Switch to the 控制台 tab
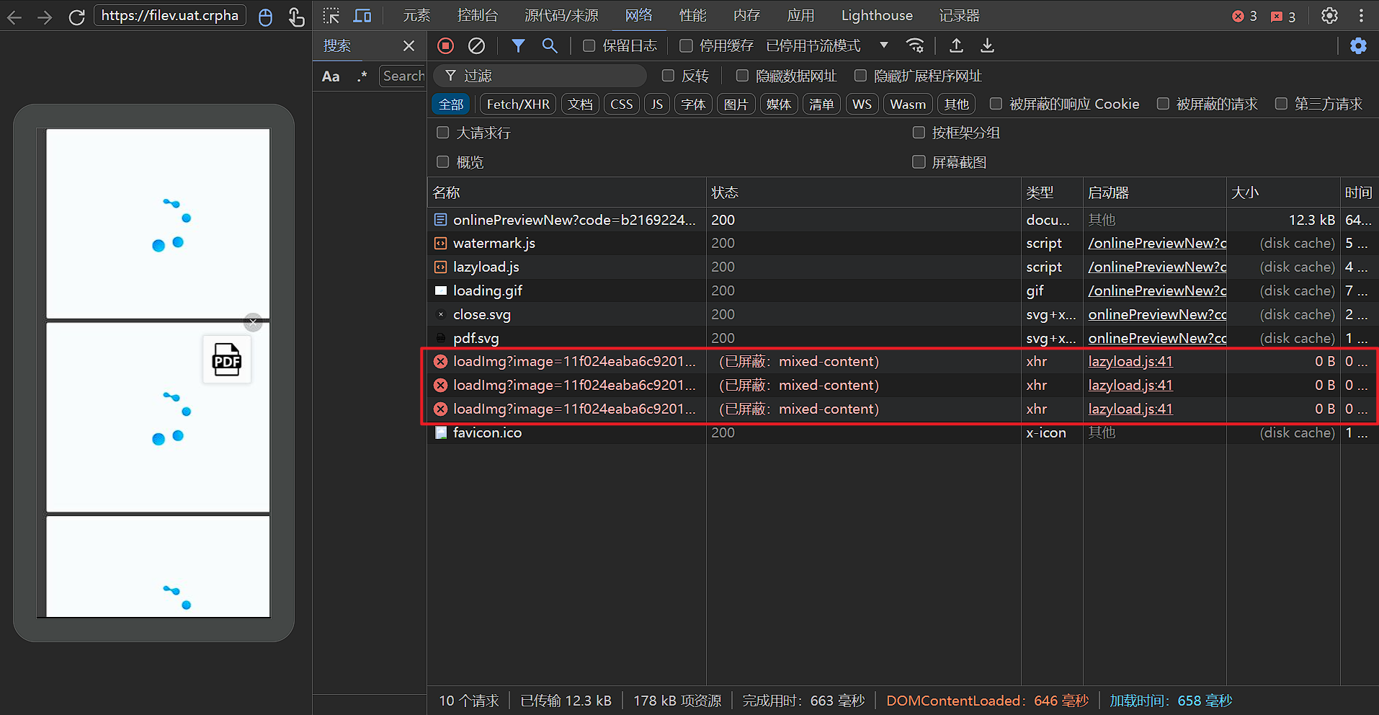Screen dimensions: 1379x715 [x=478, y=15]
